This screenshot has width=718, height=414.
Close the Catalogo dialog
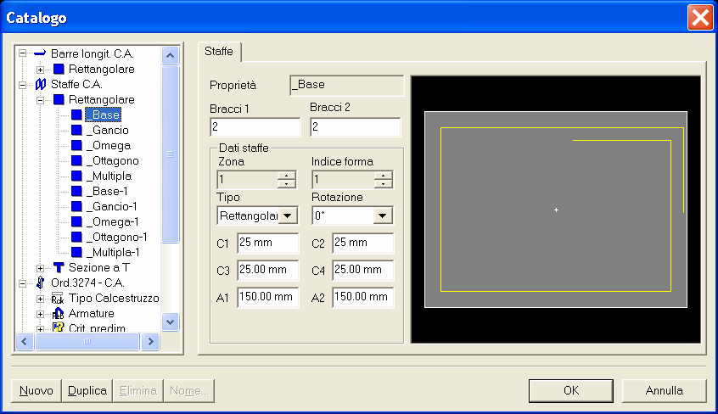[x=700, y=18]
